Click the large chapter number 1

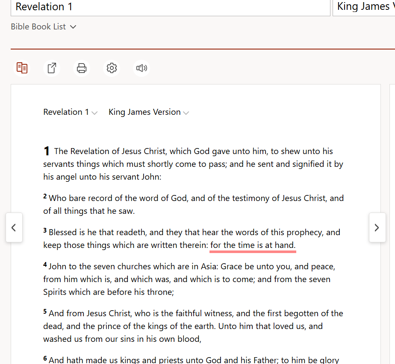coord(47,151)
